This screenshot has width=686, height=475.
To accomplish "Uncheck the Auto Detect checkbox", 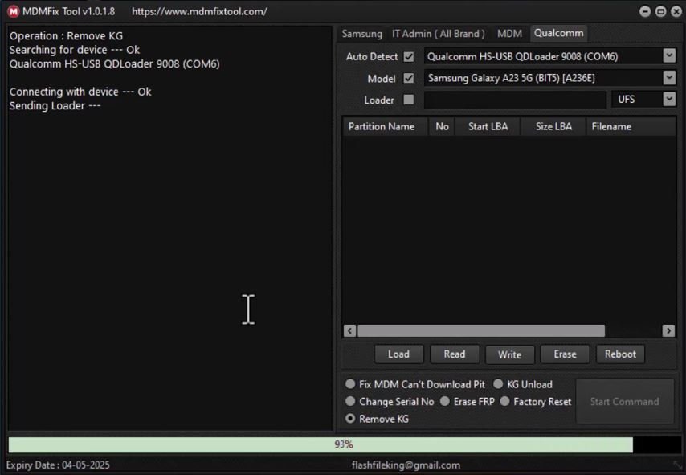I will pos(409,57).
